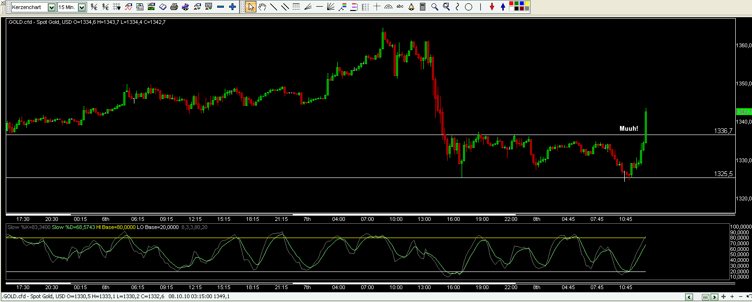Image resolution: width=752 pixels, height=302 pixels.
Task: Click the blue plus zoom-in button
Action: point(232,7)
